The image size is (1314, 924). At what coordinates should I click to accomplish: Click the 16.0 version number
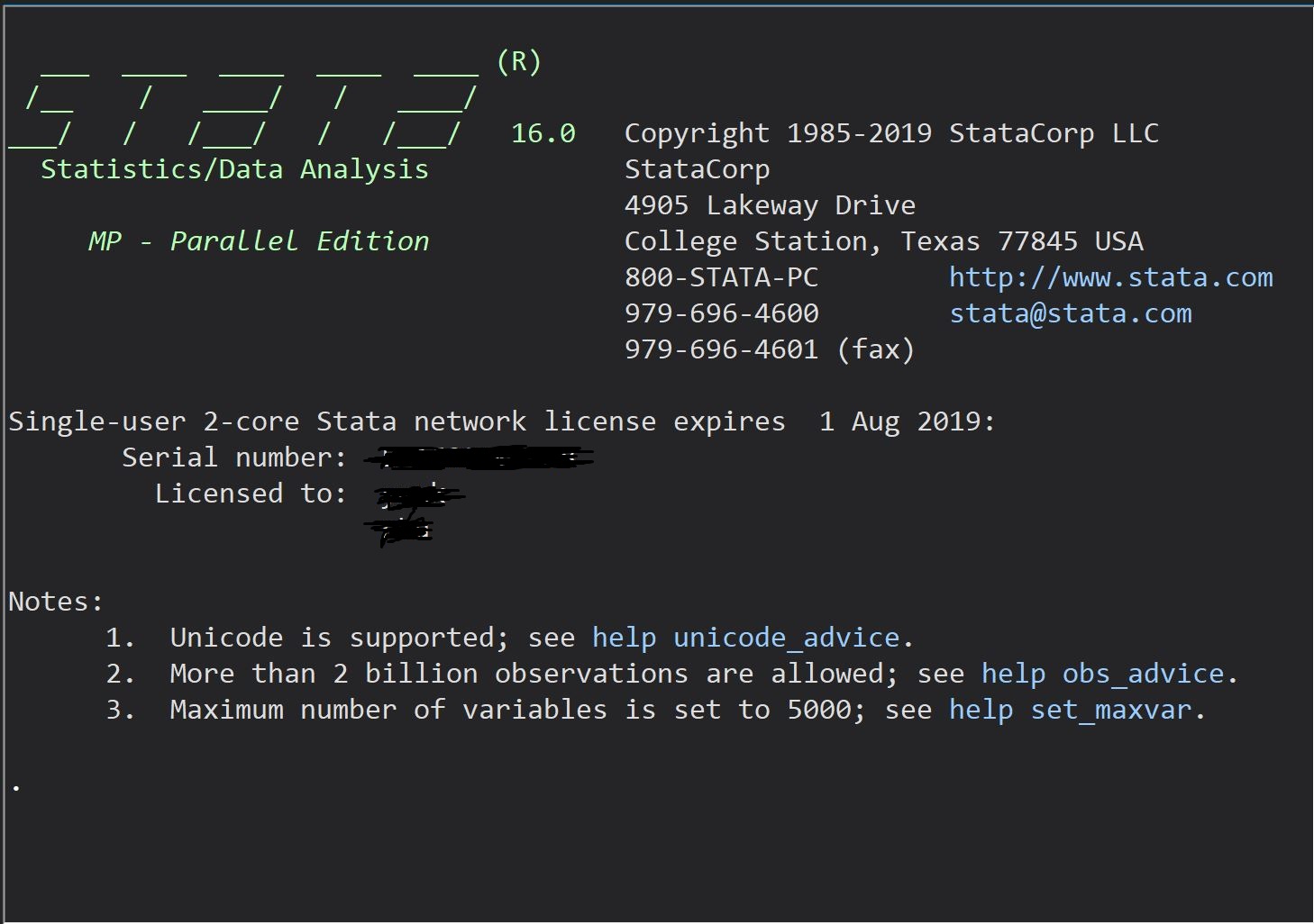point(543,133)
